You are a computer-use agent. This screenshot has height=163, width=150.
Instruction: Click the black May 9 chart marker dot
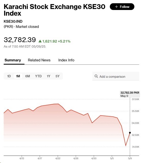(130, 133)
